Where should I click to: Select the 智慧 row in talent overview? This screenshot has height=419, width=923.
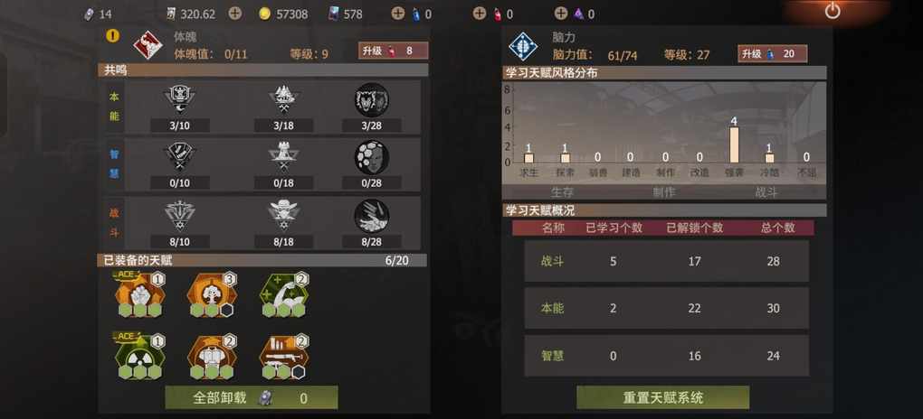pos(666,356)
